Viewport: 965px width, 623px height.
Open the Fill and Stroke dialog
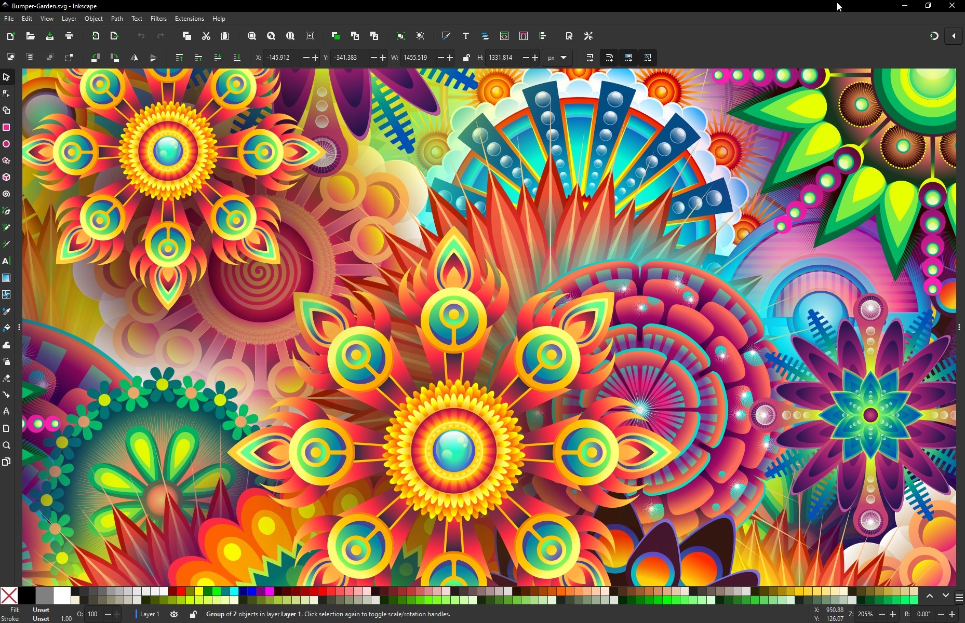[446, 36]
